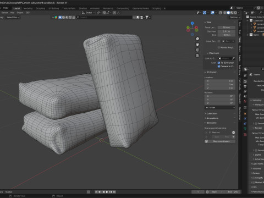Screen dimensions: 264x198
Task: Click the asset browser search field
Action: click(104, 18)
